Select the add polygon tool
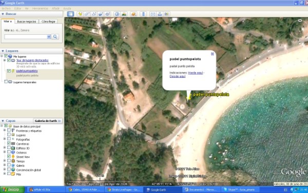This screenshot has height=193, width=308. coord(87,14)
